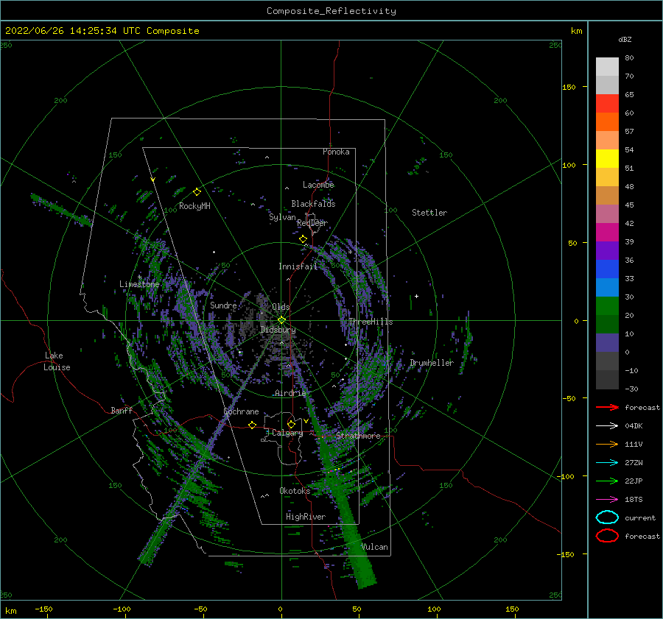Viewport: 663px width, 619px height.
Task: Select the yellow diamond marker below RedDeer
Action: click(x=303, y=239)
